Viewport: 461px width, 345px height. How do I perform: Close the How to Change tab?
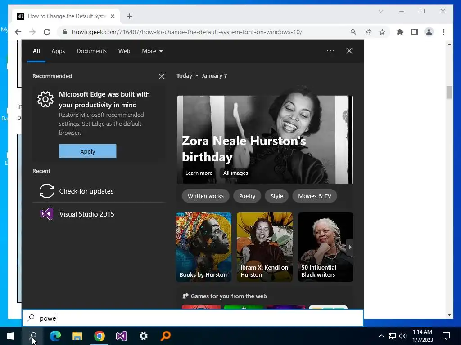[x=112, y=16]
